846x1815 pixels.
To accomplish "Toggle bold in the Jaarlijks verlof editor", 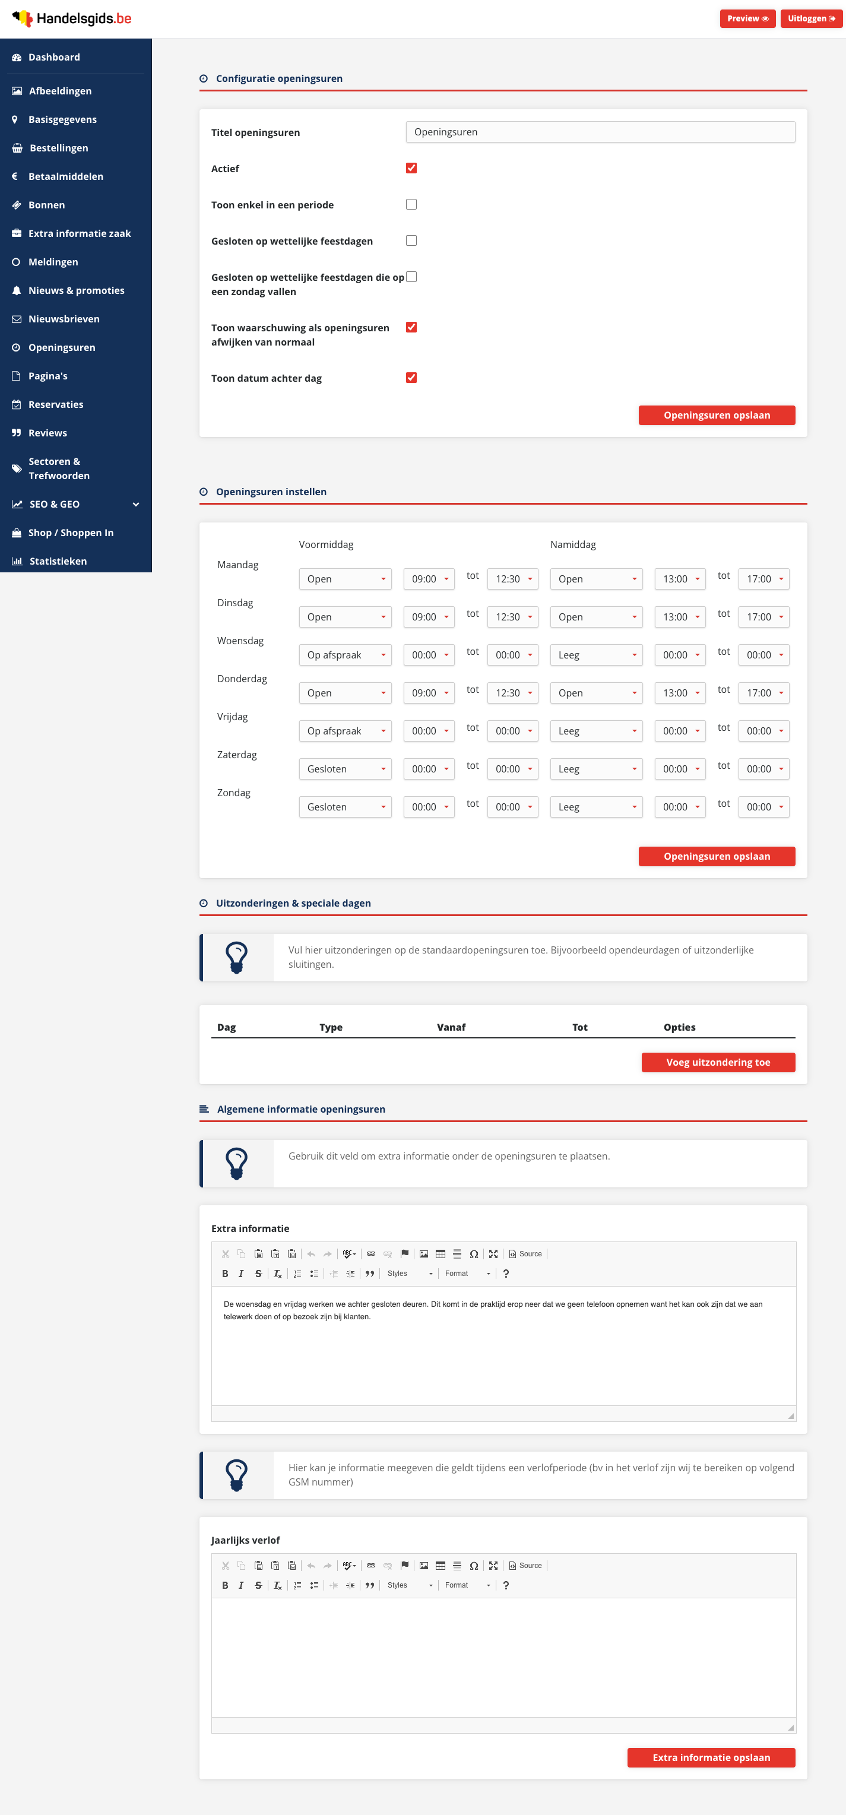I will coord(224,1585).
